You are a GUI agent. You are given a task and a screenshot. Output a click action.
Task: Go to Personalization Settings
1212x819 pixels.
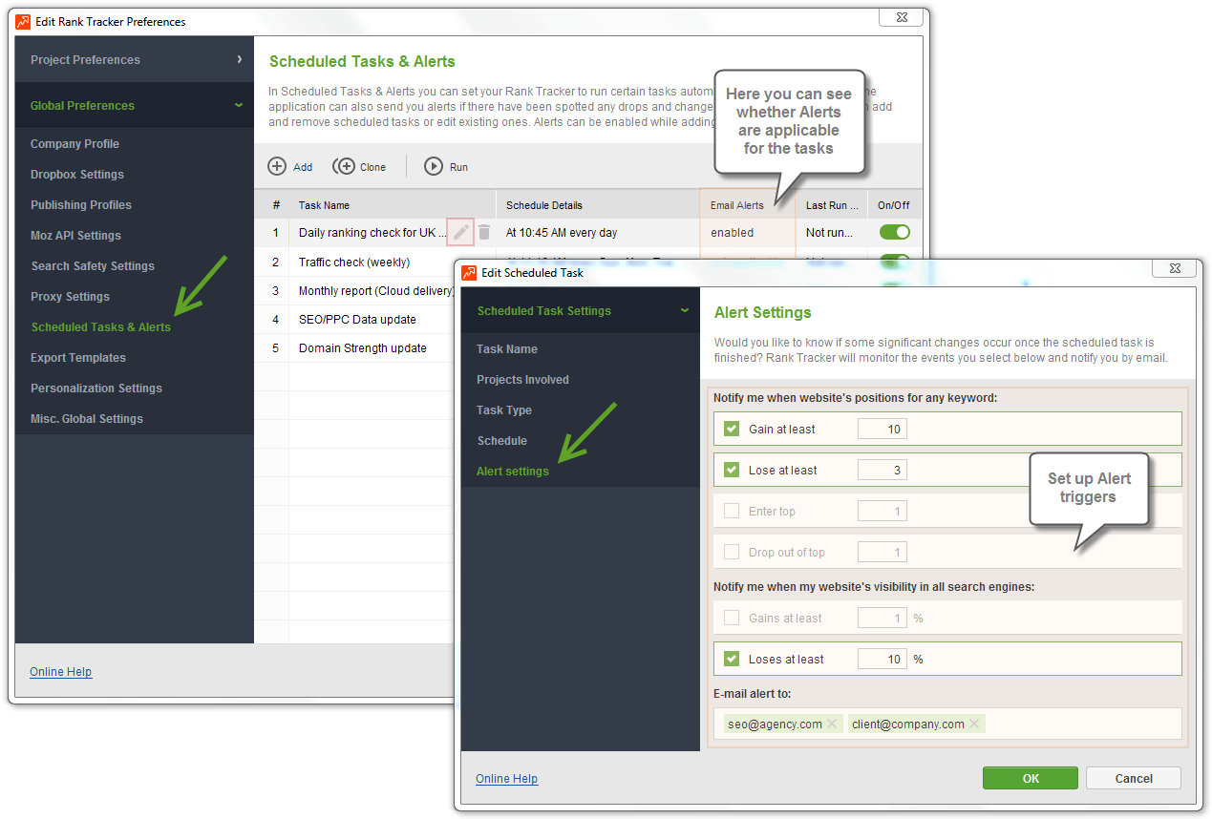click(96, 388)
